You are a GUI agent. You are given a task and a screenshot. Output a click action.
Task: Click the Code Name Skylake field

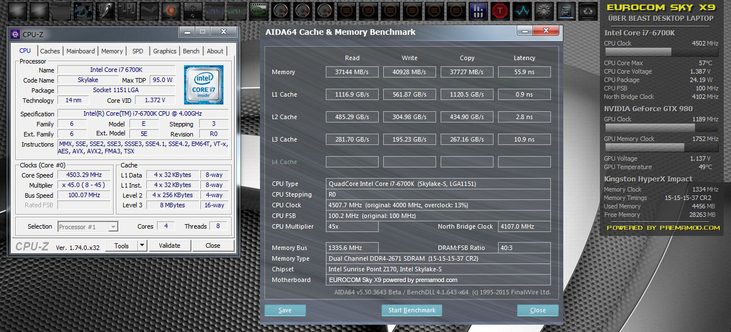point(88,80)
